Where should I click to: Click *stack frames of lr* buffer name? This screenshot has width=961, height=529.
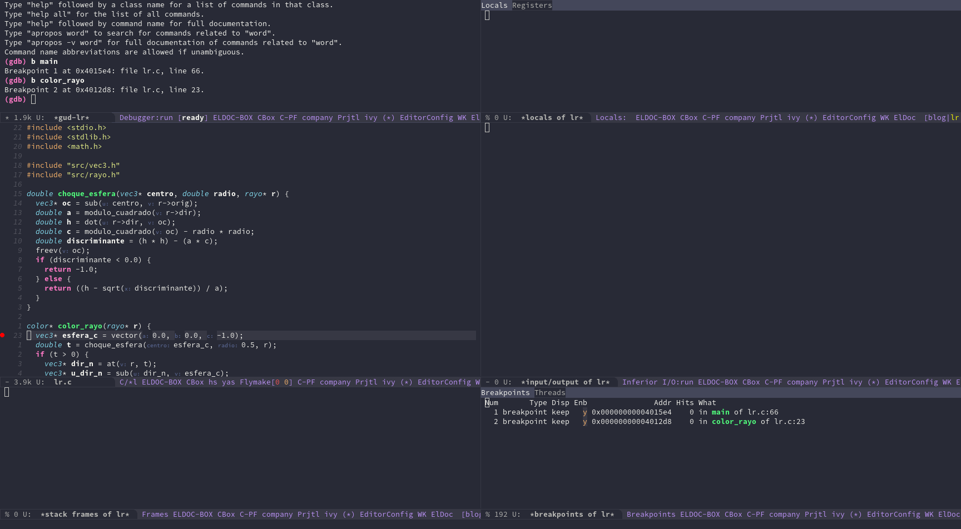85,515
